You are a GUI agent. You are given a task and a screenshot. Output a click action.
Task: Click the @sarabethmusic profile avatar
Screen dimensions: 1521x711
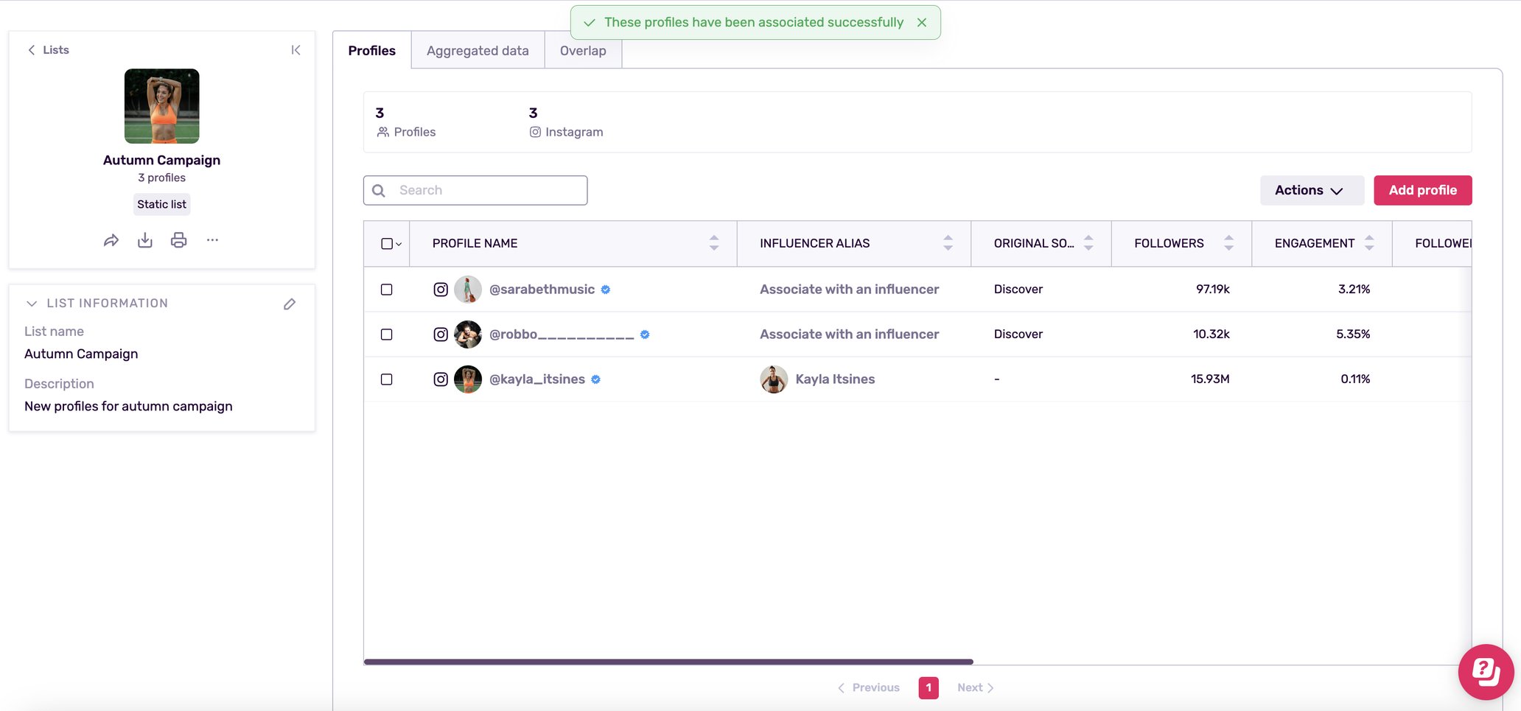pyautogui.click(x=468, y=290)
